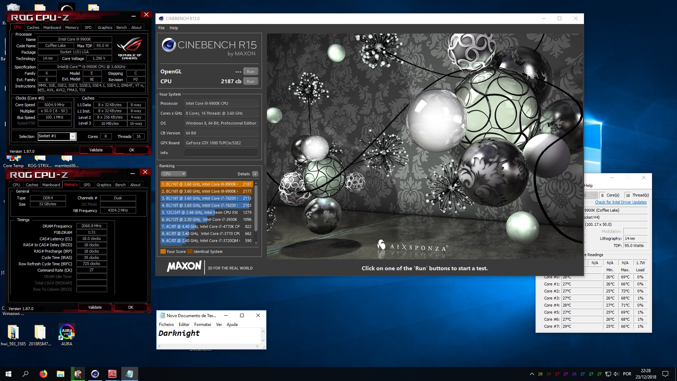This screenshot has height=381, width=677.
Task: Open About tab in lower CPU-Z
Action: pos(135,185)
